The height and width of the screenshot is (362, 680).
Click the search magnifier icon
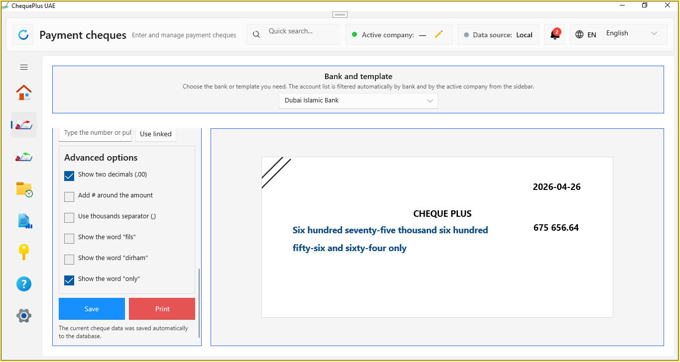coord(256,35)
